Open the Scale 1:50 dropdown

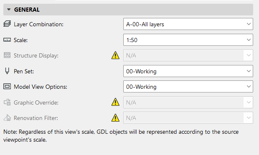(x=188, y=40)
